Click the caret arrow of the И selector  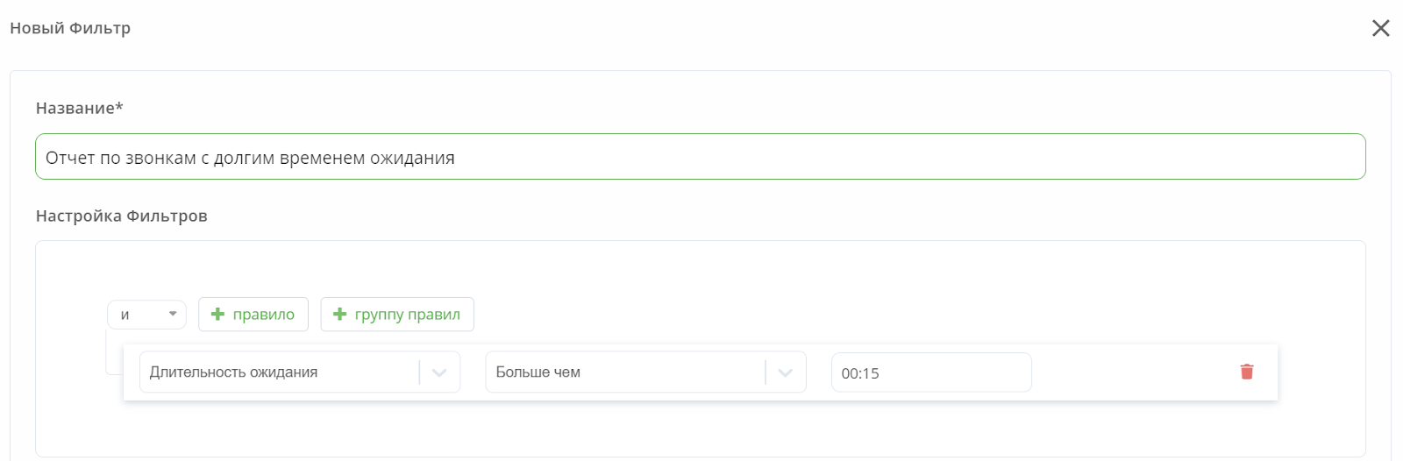pyautogui.click(x=173, y=314)
